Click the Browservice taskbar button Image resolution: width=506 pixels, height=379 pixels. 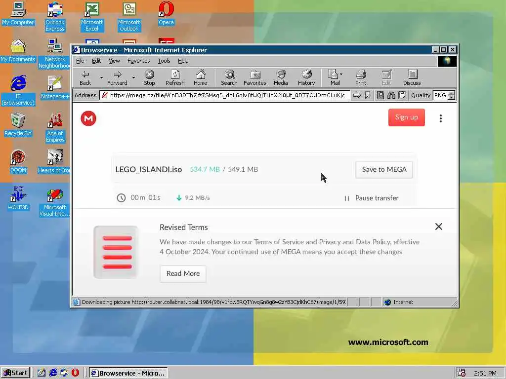(x=128, y=373)
